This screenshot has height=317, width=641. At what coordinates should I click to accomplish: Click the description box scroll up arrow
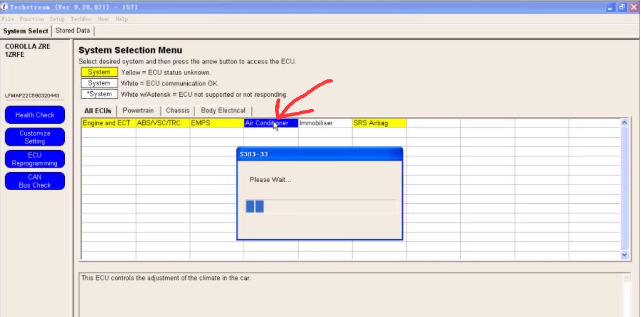(x=627, y=278)
